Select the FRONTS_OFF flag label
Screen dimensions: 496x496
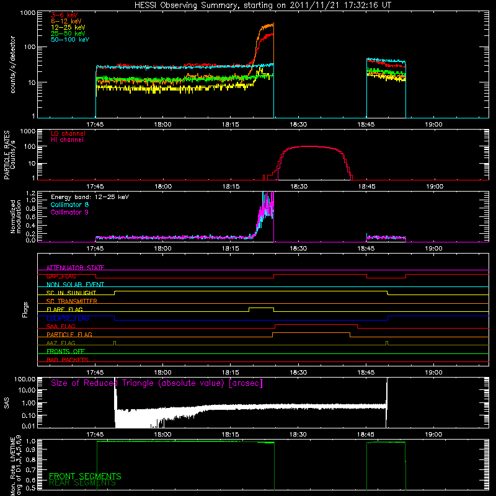66,352
